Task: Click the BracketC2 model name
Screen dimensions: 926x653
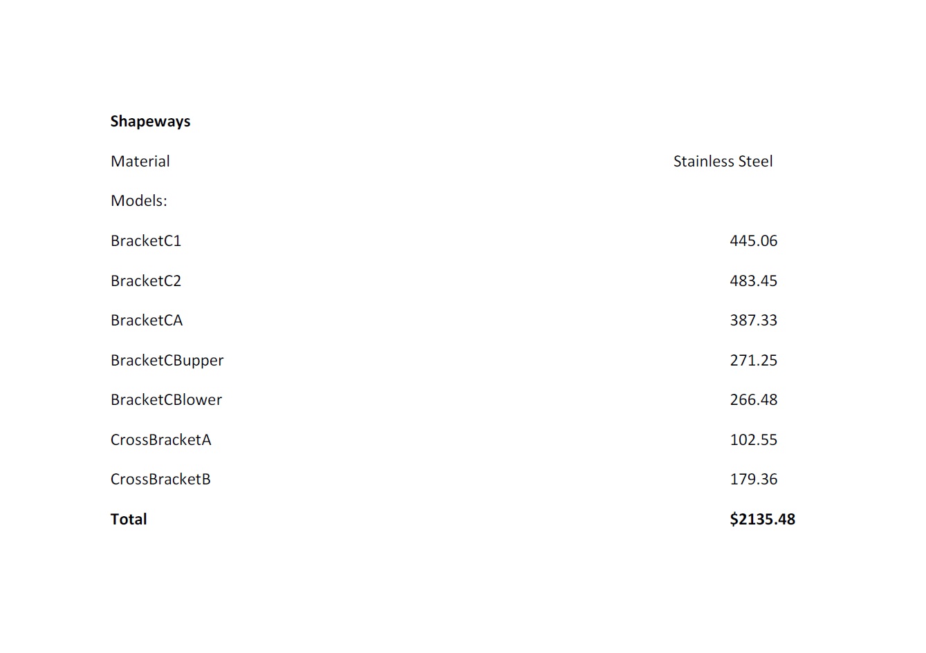Action: click(x=145, y=281)
